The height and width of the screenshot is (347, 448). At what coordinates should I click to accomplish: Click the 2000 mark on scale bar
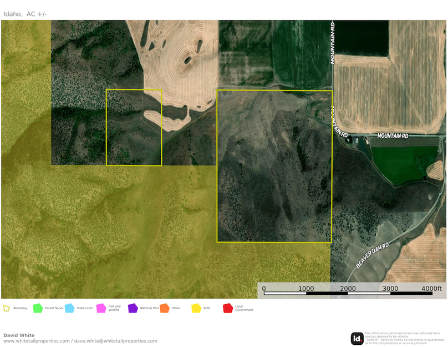tap(348, 288)
